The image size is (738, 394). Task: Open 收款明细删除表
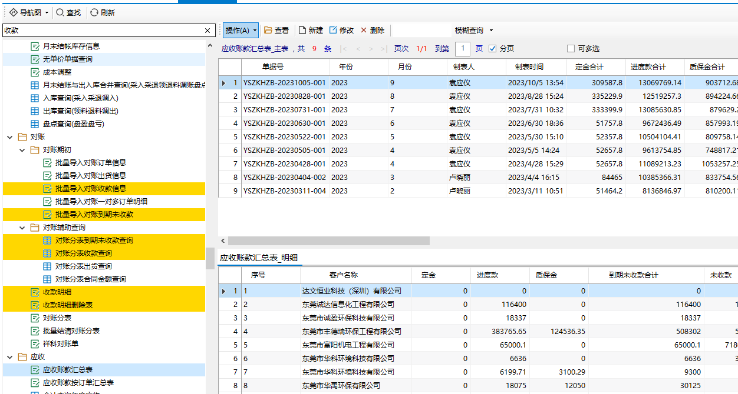[x=68, y=305]
